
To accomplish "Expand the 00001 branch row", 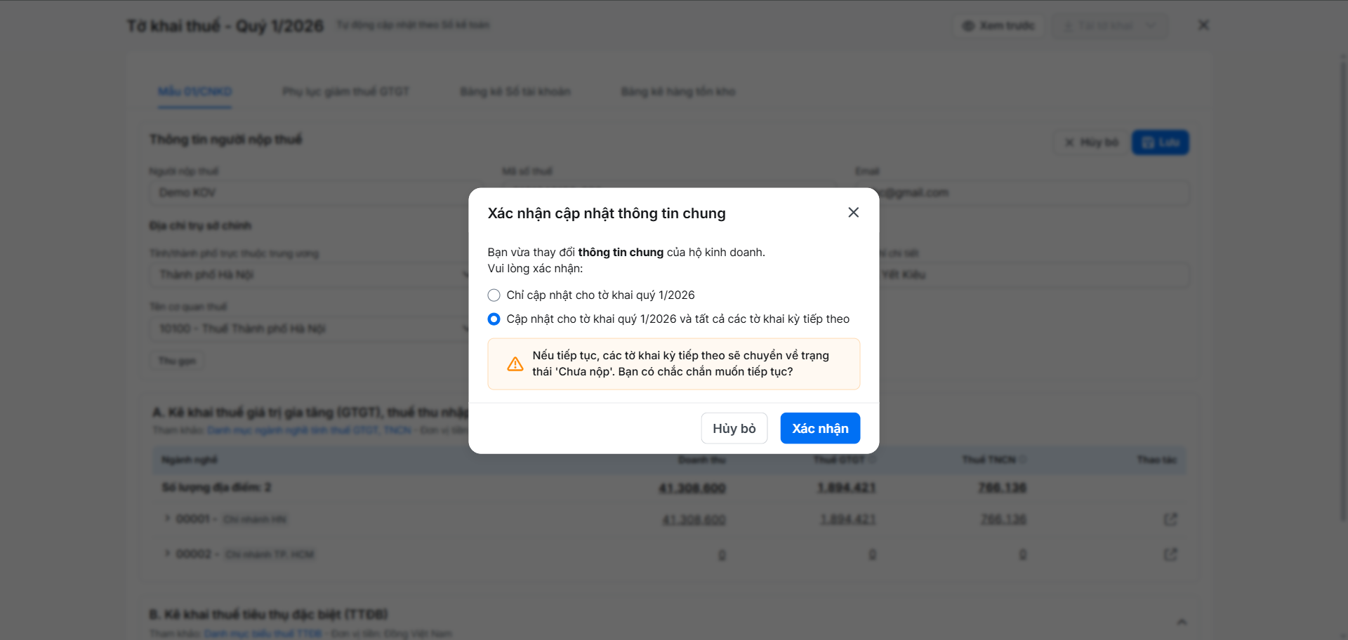I will pyautogui.click(x=167, y=519).
